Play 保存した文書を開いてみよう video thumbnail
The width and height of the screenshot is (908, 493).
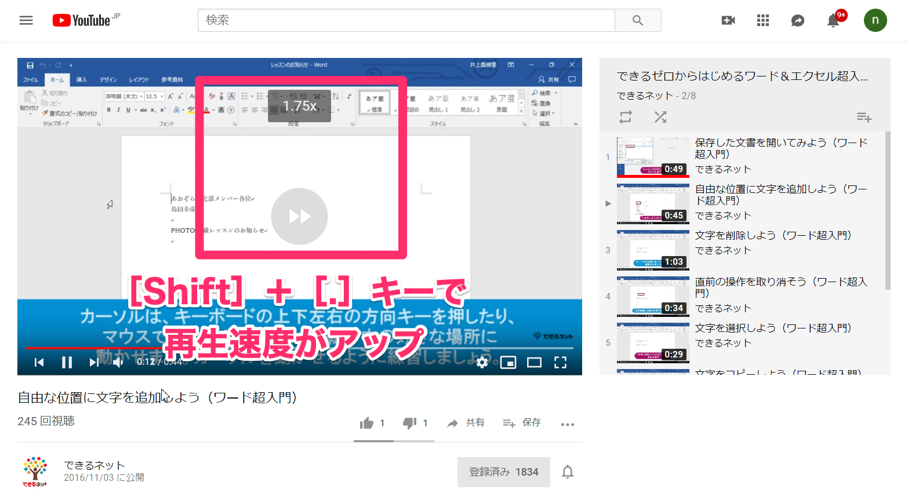click(x=653, y=157)
